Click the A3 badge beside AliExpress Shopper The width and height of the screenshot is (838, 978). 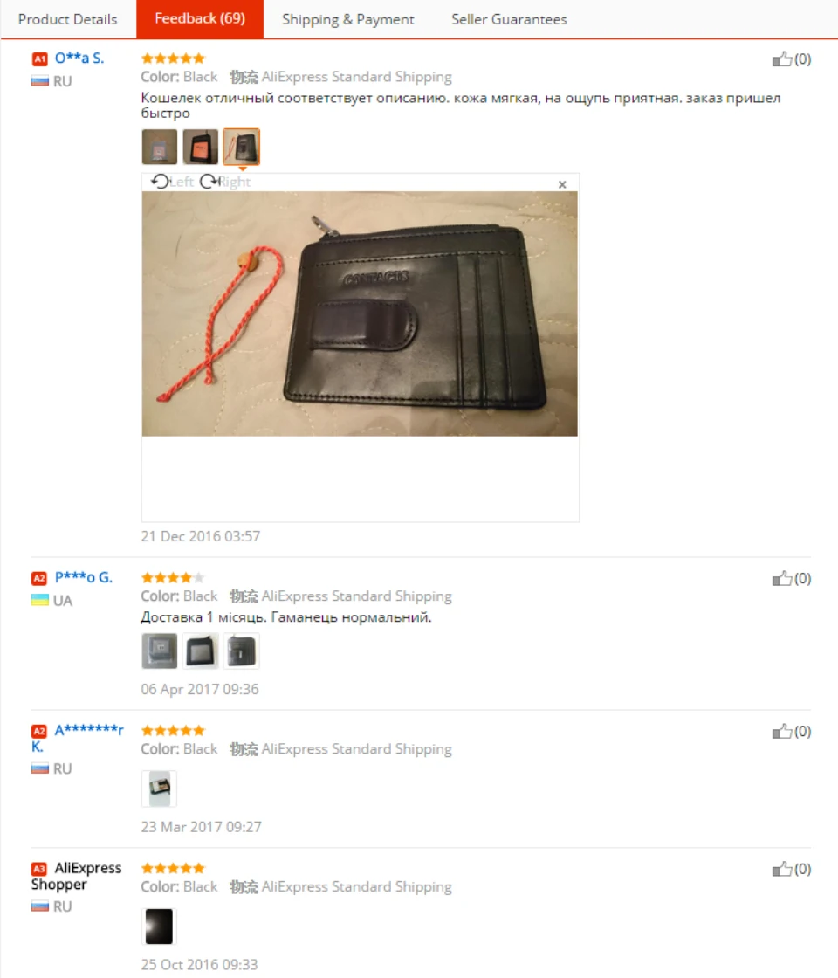(39, 869)
